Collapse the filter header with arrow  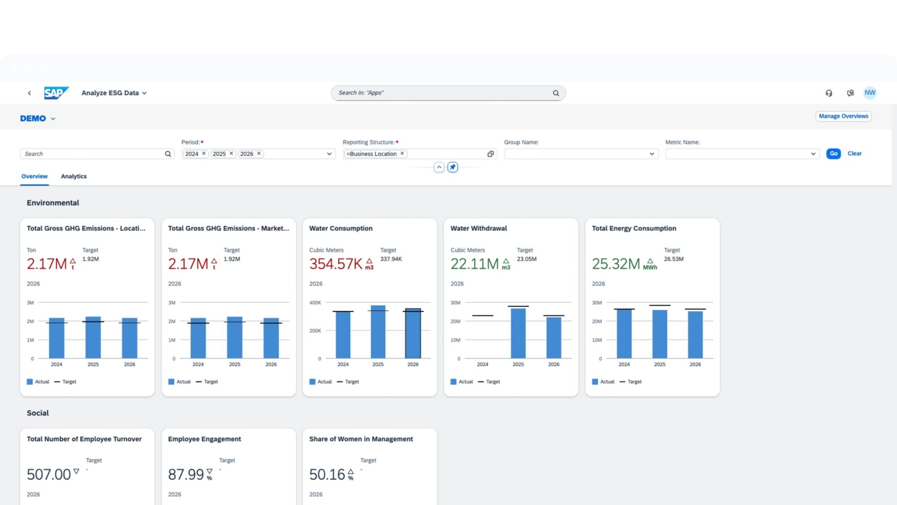point(439,167)
